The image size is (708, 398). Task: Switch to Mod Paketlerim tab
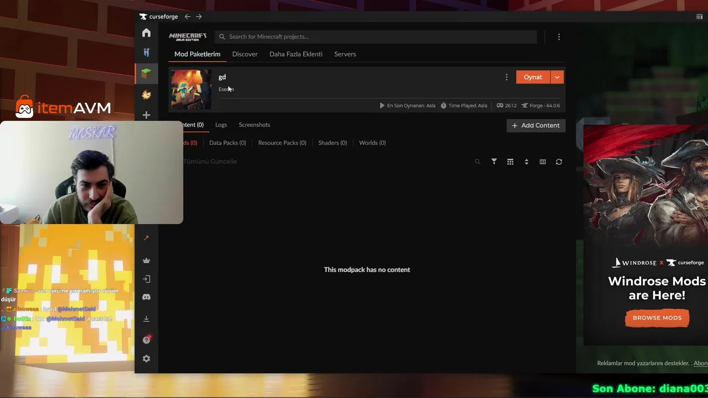click(x=197, y=54)
